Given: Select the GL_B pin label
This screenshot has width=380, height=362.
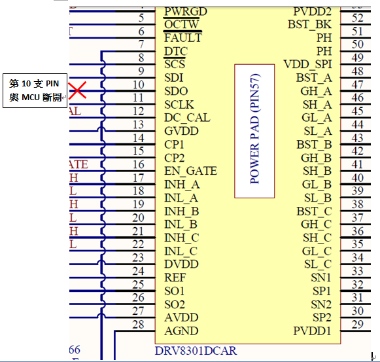Looking at the screenshot, I should tap(317, 185).
